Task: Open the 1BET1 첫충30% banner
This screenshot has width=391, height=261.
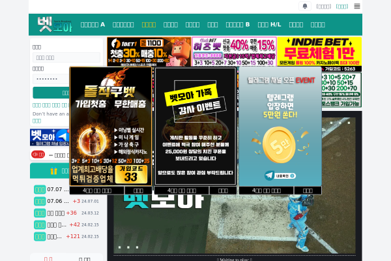Action: click(149, 52)
